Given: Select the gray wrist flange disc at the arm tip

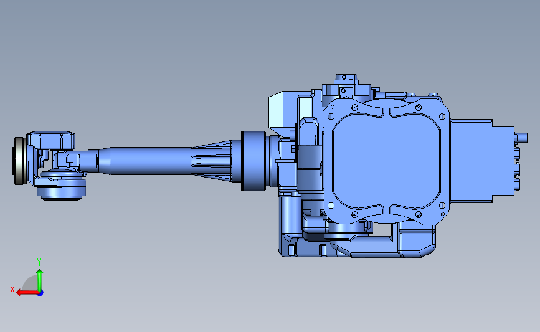Looking at the screenshot, I should [20, 161].
